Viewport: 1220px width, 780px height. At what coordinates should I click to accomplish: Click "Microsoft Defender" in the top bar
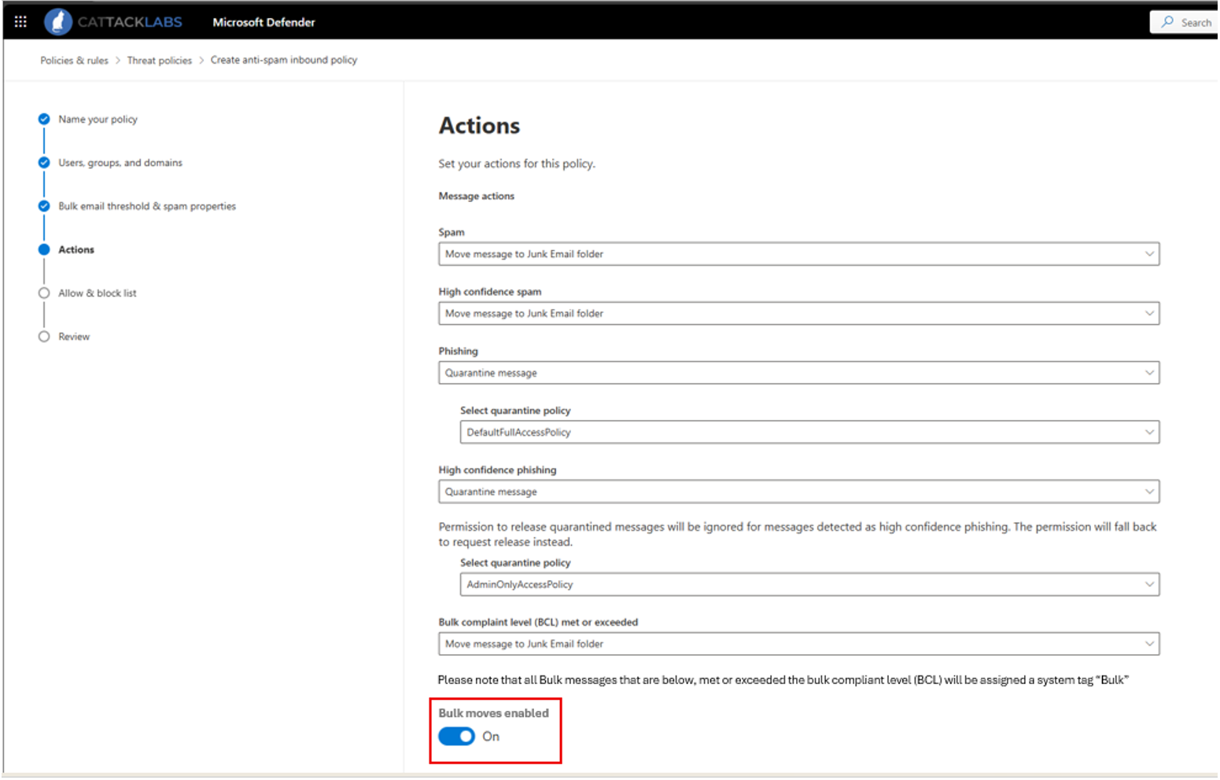264,22
